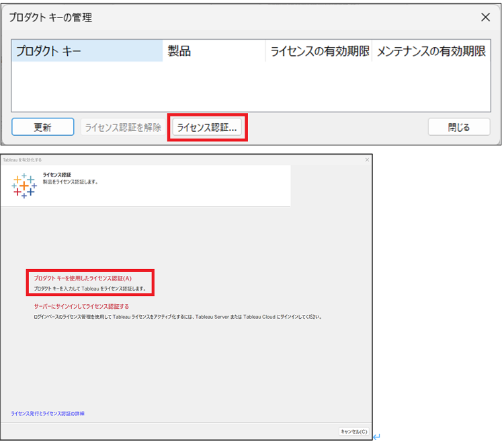Viewport: 502px width, 442px height.
Task: Click the ライセンス認証を解除 button
Action: pyautogui.click(x=123, y=127)
